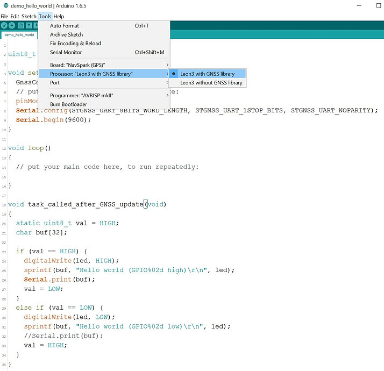Click the New sketch toolbar icon

(22, 25)
